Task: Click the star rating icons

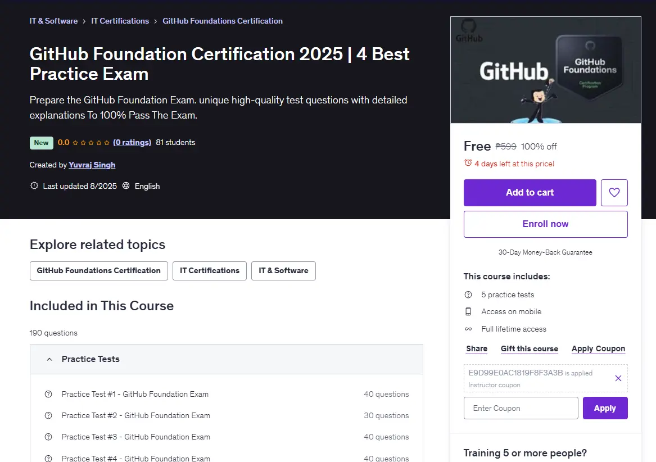Action: click(x=91, y=143)
